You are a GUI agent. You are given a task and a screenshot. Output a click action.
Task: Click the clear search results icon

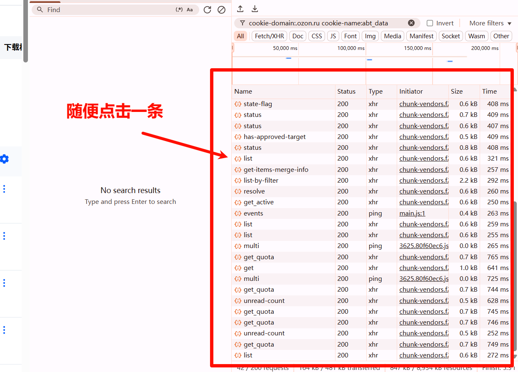click(x=221, y=10)
